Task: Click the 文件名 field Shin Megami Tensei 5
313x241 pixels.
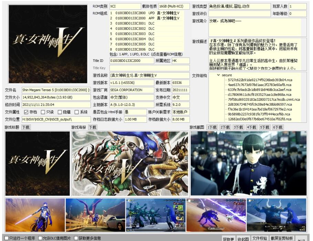Action: [56, 90]
